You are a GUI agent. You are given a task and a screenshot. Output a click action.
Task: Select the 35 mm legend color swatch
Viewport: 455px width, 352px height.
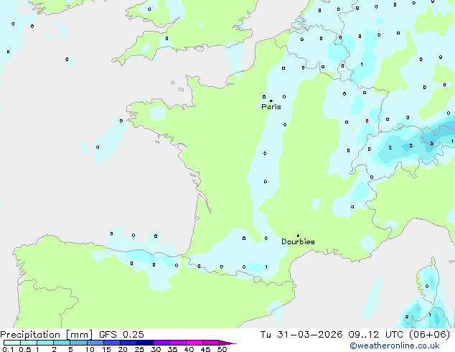tap(178, 343)
